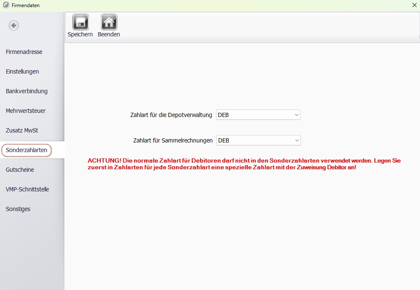The height and width of the screenshot is (290, 420).
Task: Click the Firmendaten application icon in title bar
Action: (x=6, y=5)
